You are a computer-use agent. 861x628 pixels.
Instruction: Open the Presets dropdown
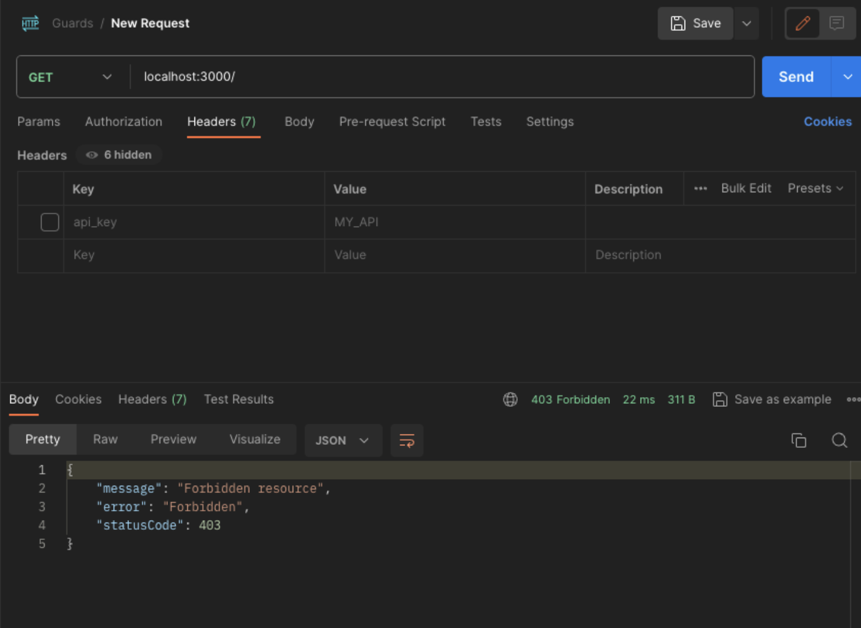(815, 189)
